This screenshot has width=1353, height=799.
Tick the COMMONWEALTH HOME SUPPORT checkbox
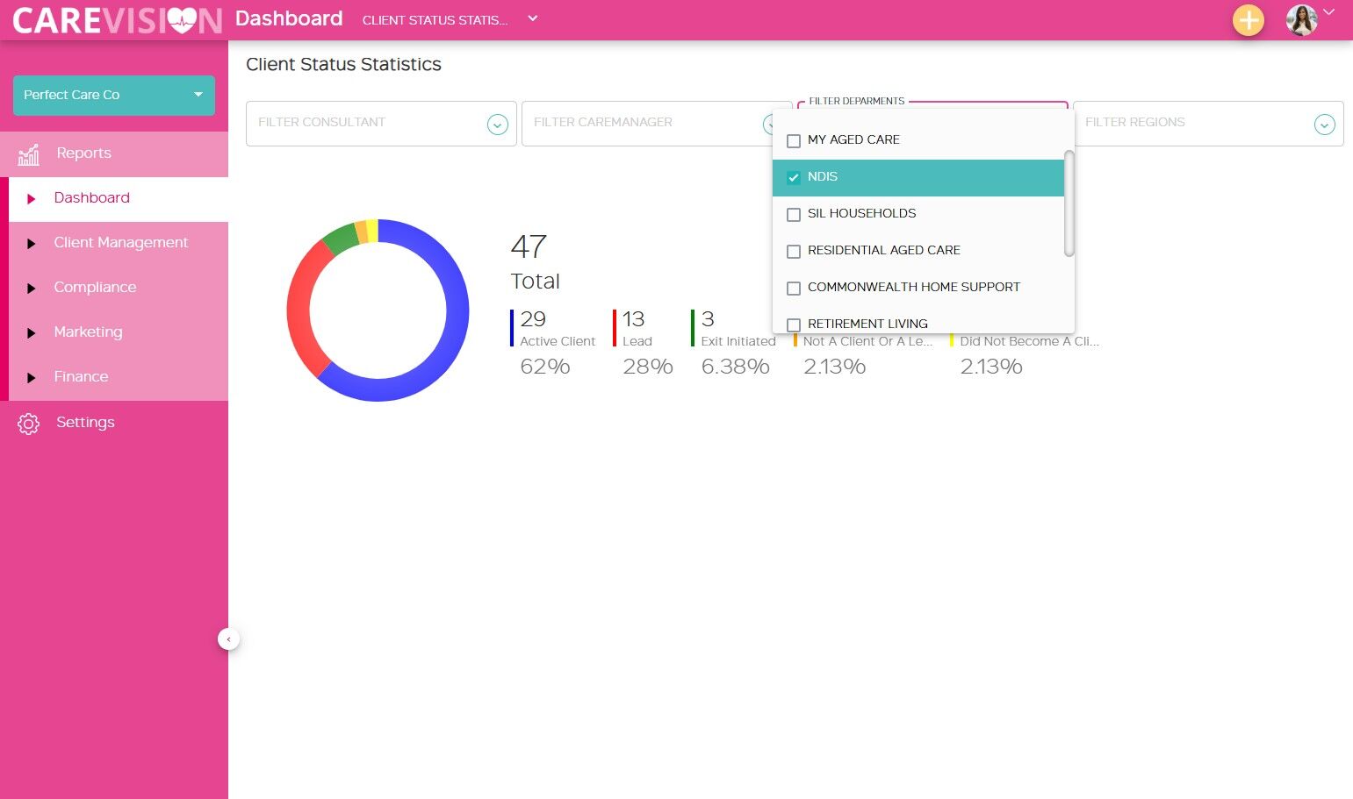click(794, 289)
